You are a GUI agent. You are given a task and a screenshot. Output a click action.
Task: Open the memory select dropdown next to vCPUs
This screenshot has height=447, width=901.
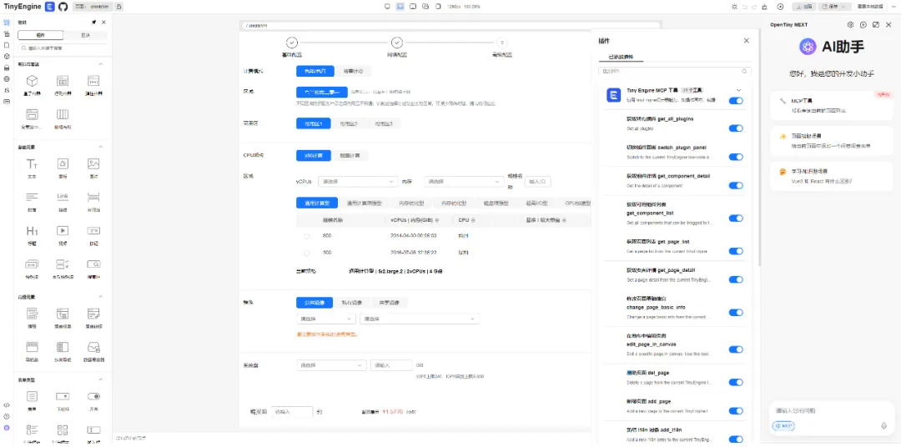(464, 182)
